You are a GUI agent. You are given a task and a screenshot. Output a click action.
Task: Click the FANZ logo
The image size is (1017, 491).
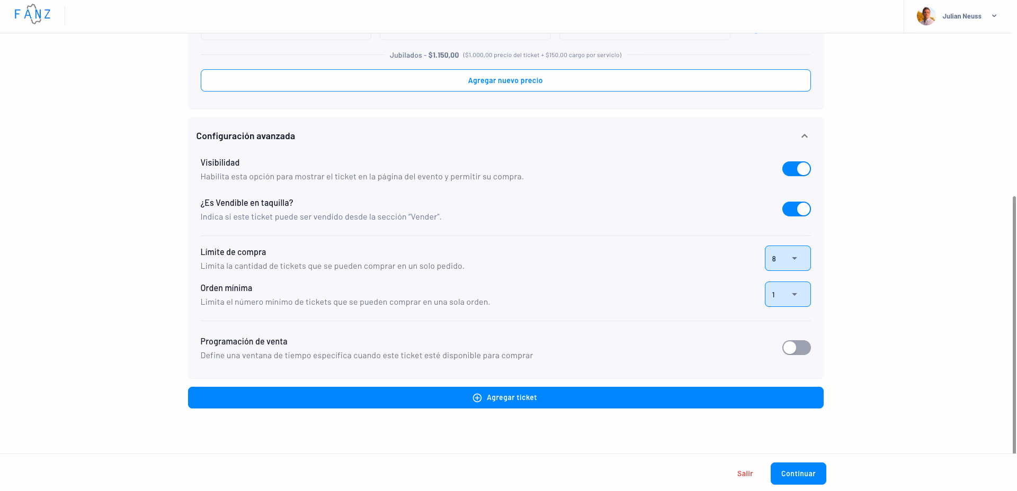click(x=33, y=14)
